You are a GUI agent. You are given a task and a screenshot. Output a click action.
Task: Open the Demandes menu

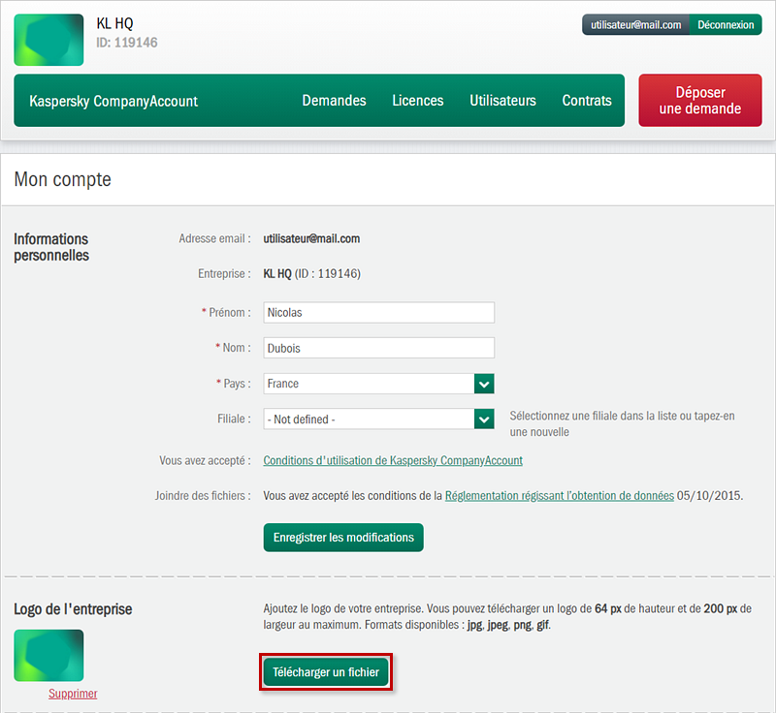click(x=334, y=101)
